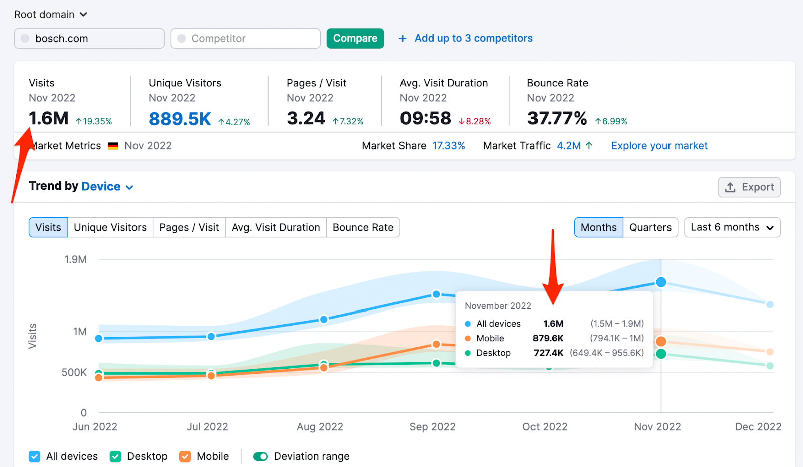Open the Trend by Device dropdown
The height and width of the screenshot is (467, 803).
[107, 187]
